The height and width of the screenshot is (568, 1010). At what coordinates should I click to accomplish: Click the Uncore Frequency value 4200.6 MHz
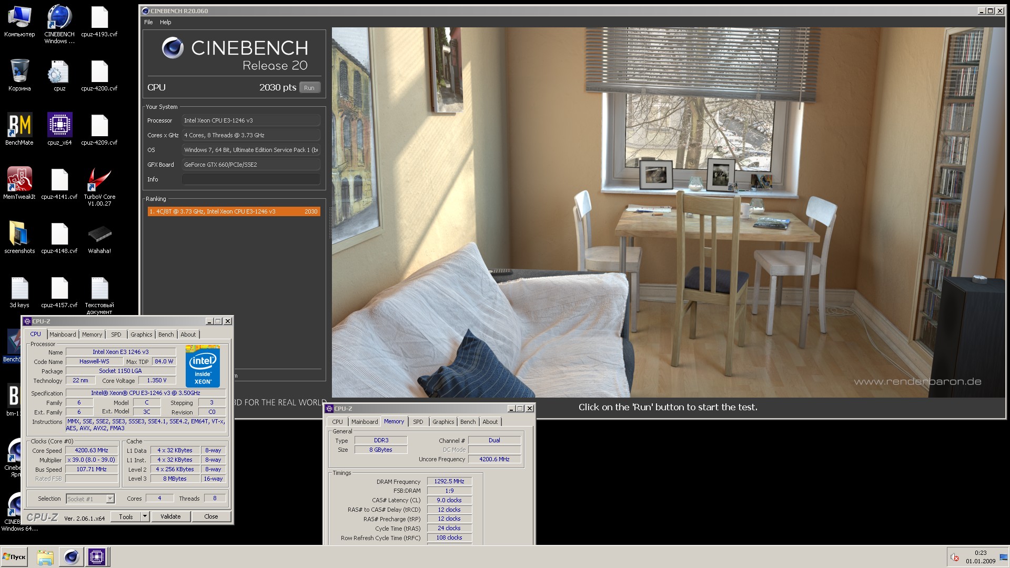tap(494, 459)
